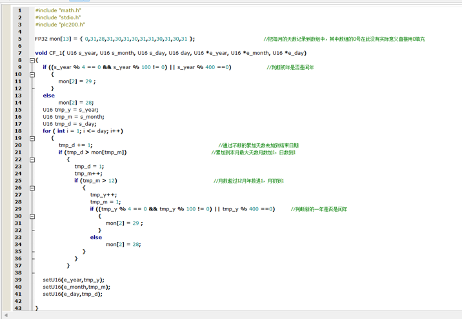Select line number 43 in the gutter
The width and height of the screenshot is (462, 319).
click(18, 308)
